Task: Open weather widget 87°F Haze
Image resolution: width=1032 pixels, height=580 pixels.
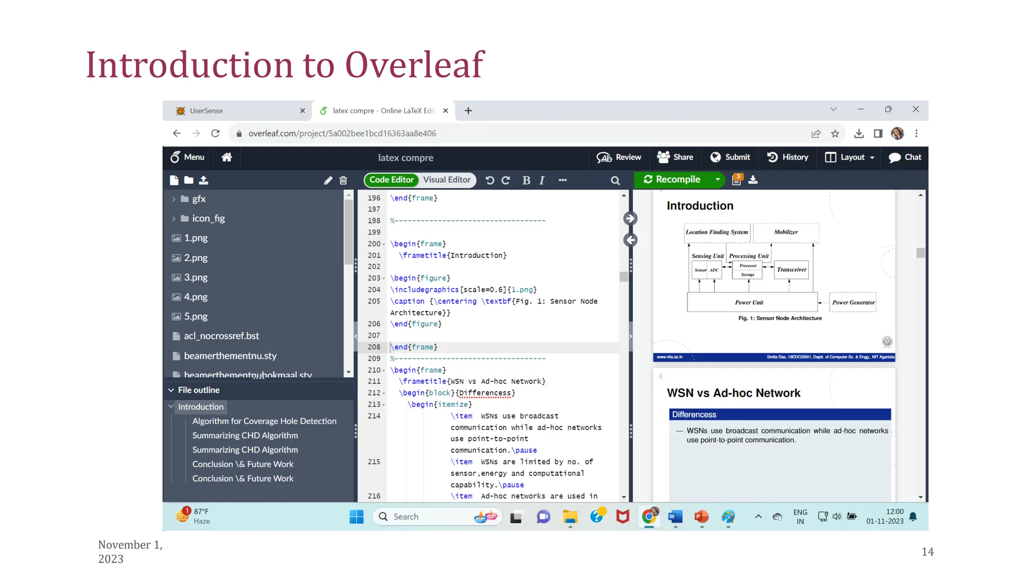Action: point(192,516)
